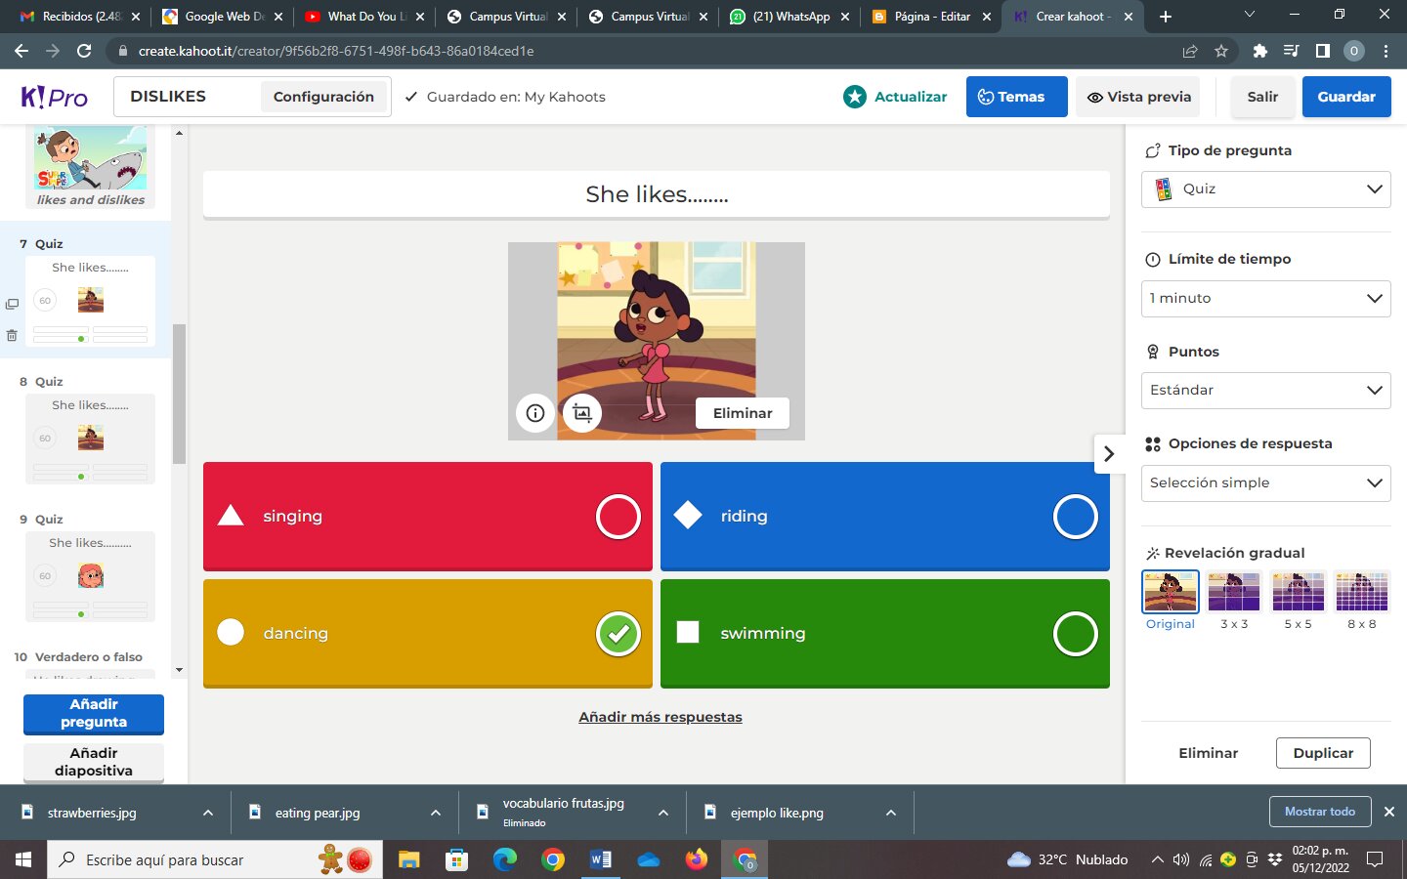Select 3 x 3 gradual reveal
The width and height of the screenshot is (1407, 879).
click(x=1234, y=592)
